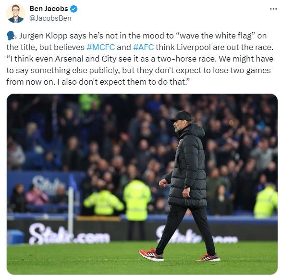The image size is (281, 277).
Task: Open the attached stadium photo
Action: pos(142,184)
